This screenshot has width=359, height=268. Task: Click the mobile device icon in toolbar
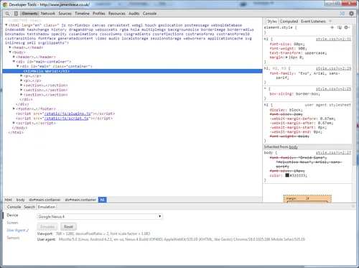click(x=16, y=14)
